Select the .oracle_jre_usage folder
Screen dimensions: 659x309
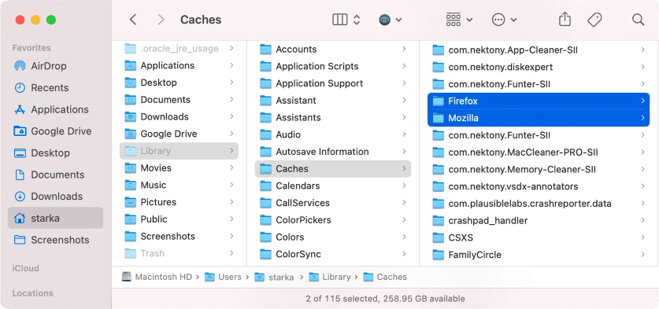point(179,49)
